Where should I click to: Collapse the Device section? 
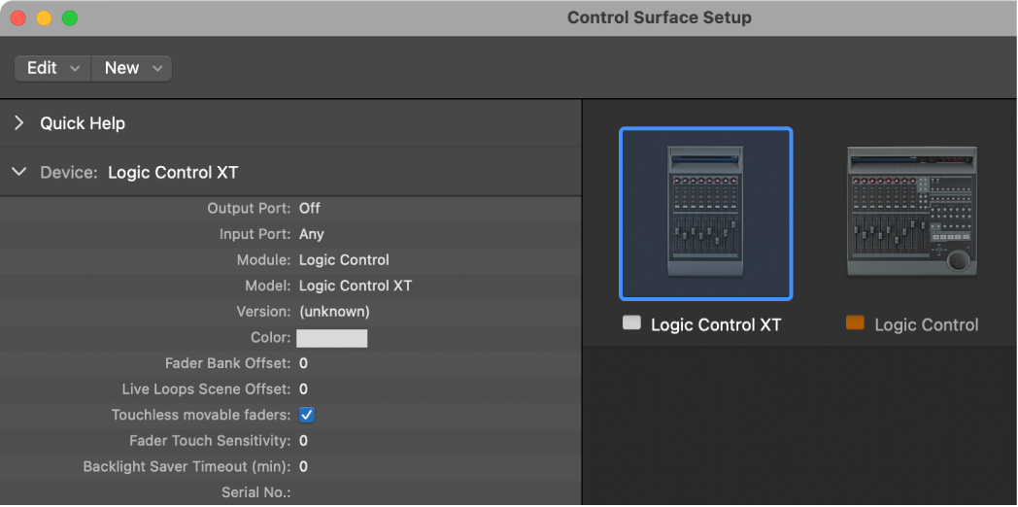click(x=19, y=172)
